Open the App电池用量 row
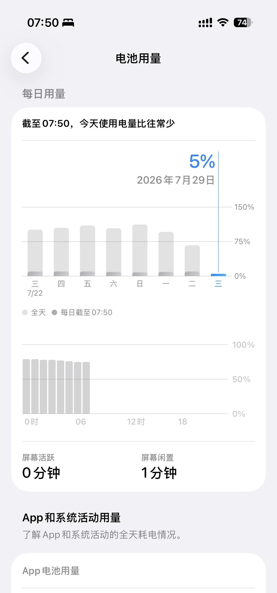This screenshot has height=593, width=277. point(138,571)
